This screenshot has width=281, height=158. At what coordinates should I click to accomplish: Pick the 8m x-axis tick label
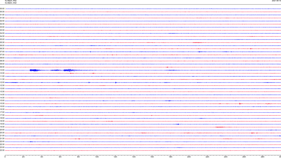[x=78, y=157]
